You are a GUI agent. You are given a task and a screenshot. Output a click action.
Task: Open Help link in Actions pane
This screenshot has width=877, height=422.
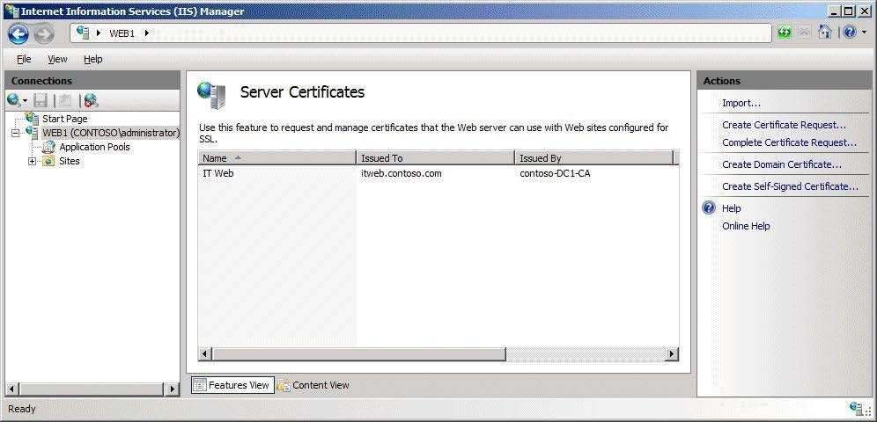(x=731, y=208)
